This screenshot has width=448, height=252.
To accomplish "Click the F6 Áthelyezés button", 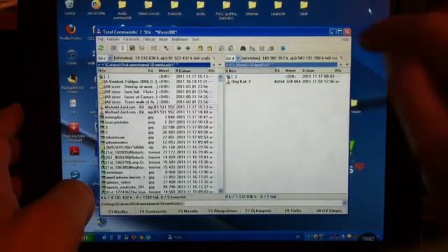I will click(x=223, y=211).
